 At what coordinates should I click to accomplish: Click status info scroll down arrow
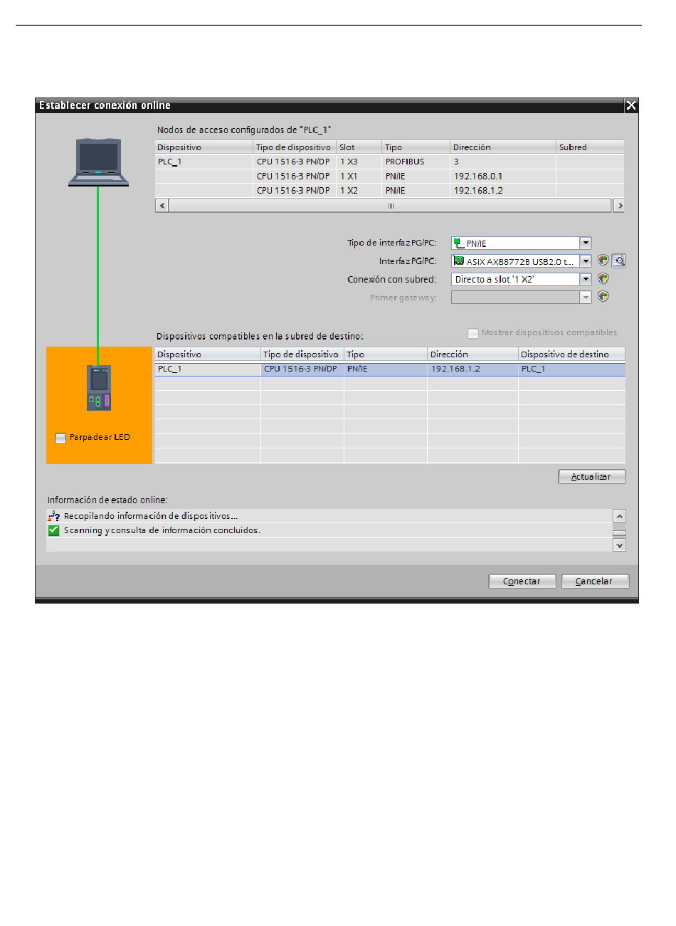620,545
